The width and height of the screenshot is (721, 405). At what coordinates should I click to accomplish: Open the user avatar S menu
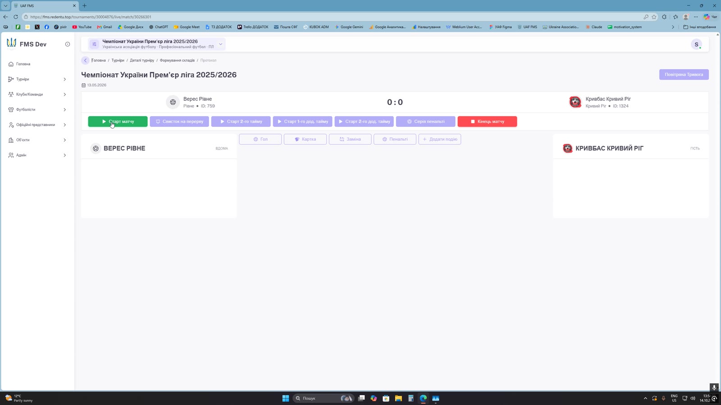coord(696,44)
